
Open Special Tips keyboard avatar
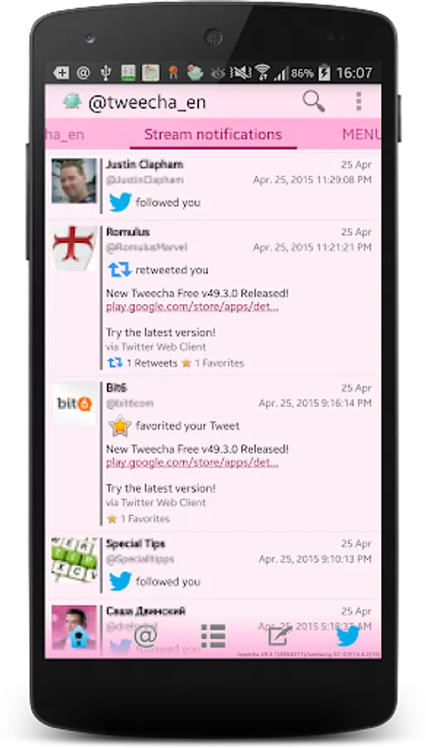coord(74,560)
